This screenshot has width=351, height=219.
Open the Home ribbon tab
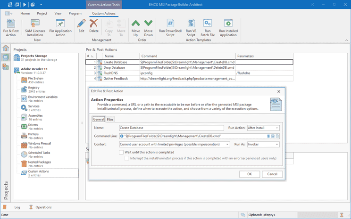[25, 13]
